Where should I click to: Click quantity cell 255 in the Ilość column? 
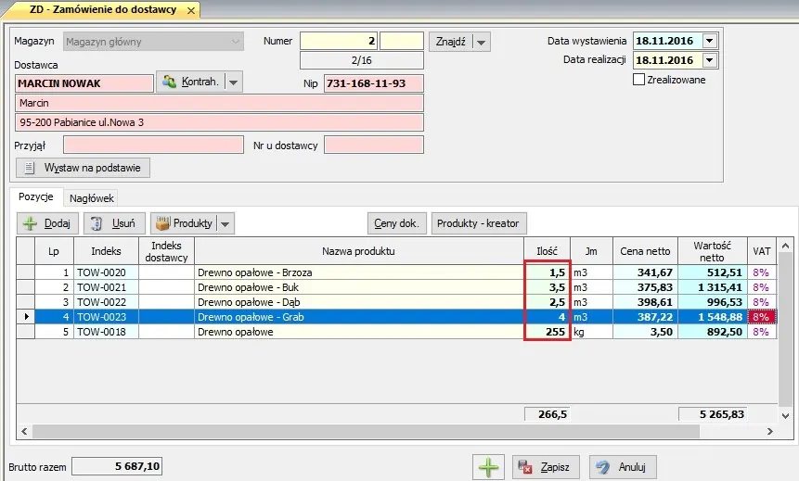pyautogui.click(x=547, y=332)
